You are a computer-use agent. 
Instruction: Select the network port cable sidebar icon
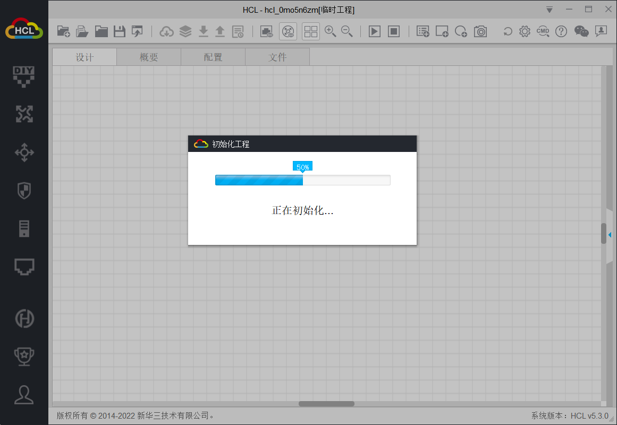(x=24, y=266)
